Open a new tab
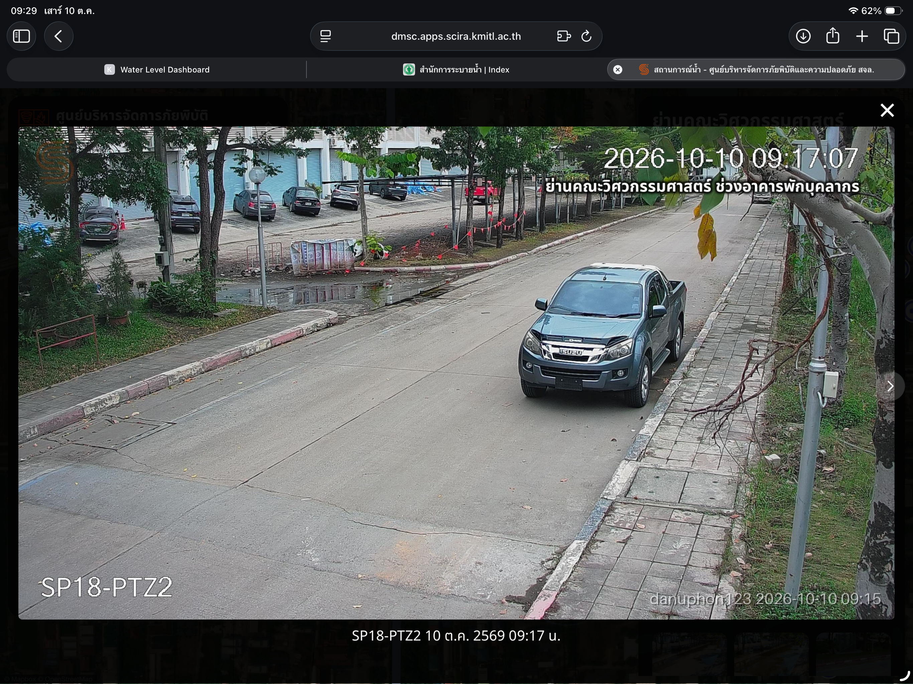 862,36
